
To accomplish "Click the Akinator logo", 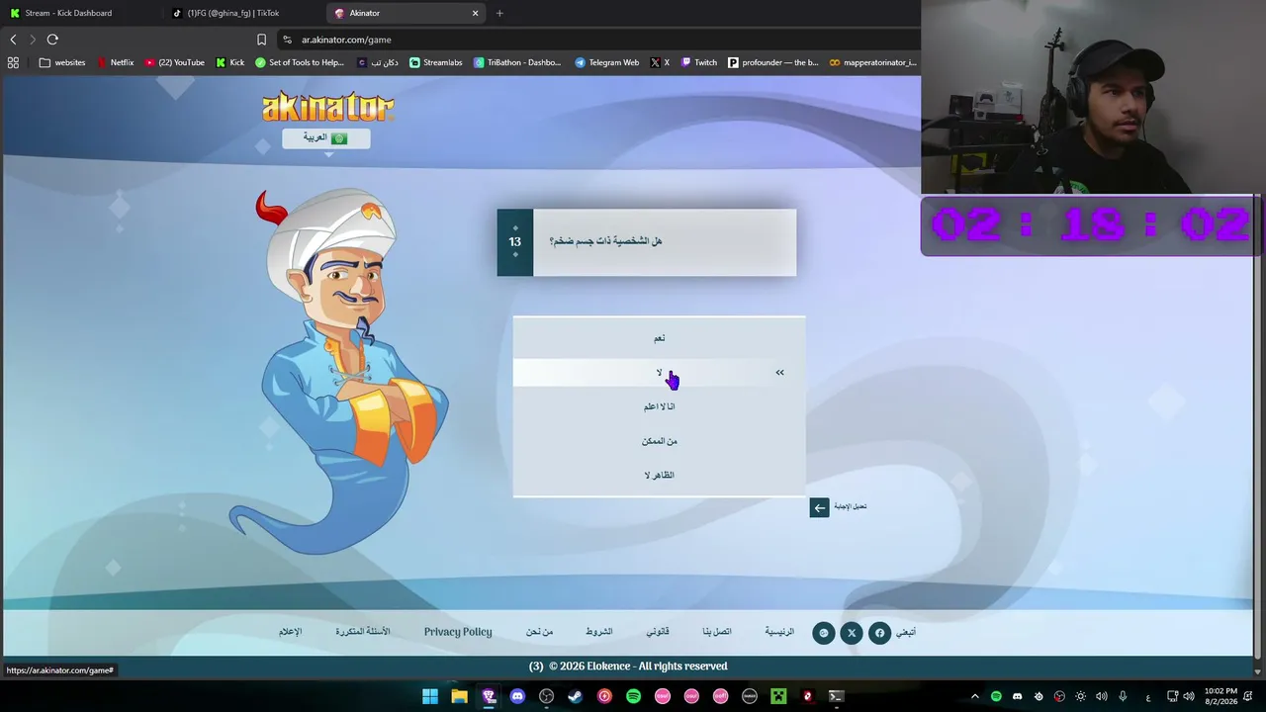I will point(327,106).
